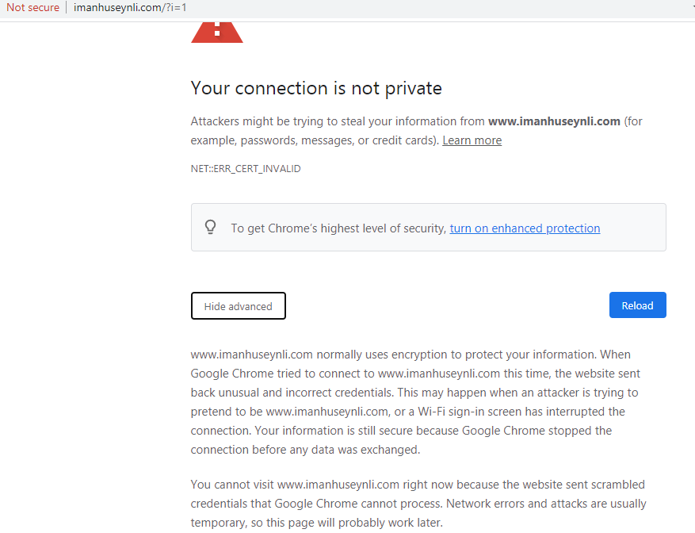Click the 'Not secure' site indicator
Screen dimensions: 695x533
coord(32,8)
